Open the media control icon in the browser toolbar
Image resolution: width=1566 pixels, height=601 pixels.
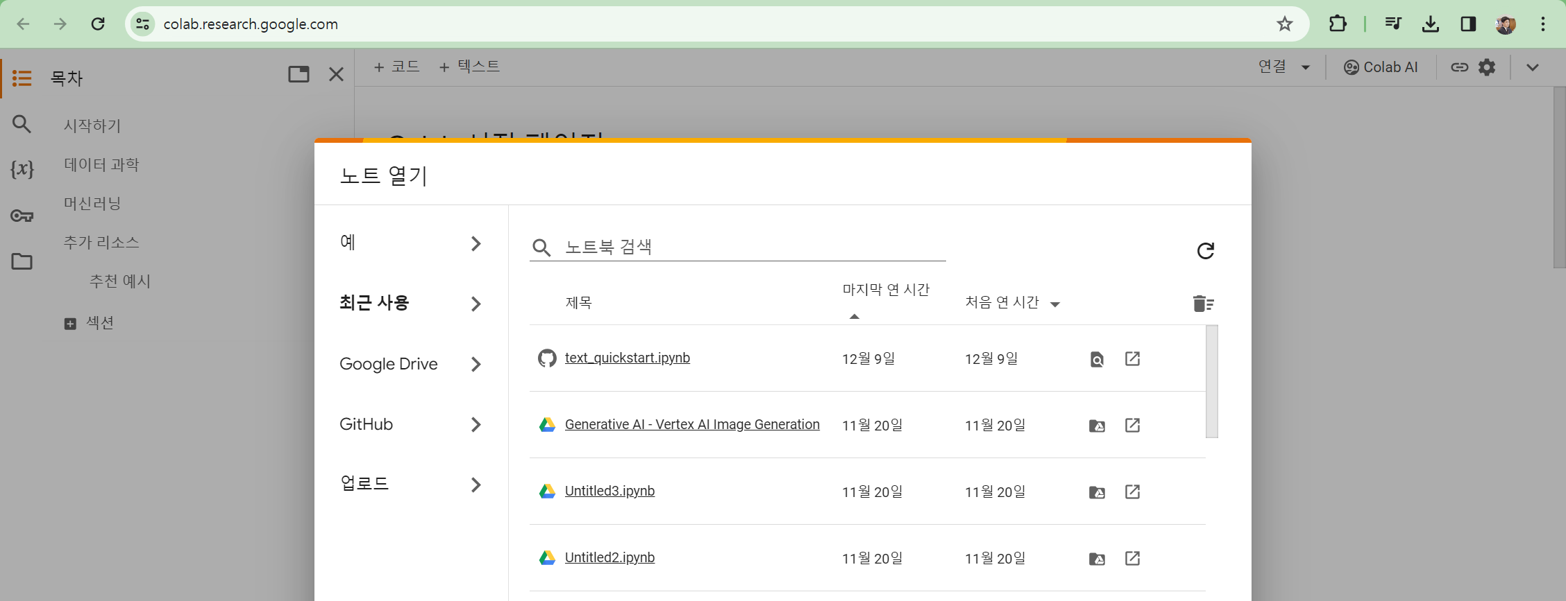1392,24
